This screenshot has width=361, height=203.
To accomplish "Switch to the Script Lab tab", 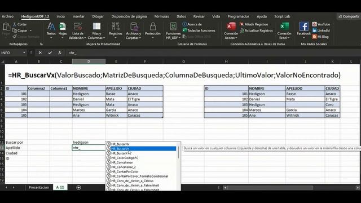I will click(282, 16).
